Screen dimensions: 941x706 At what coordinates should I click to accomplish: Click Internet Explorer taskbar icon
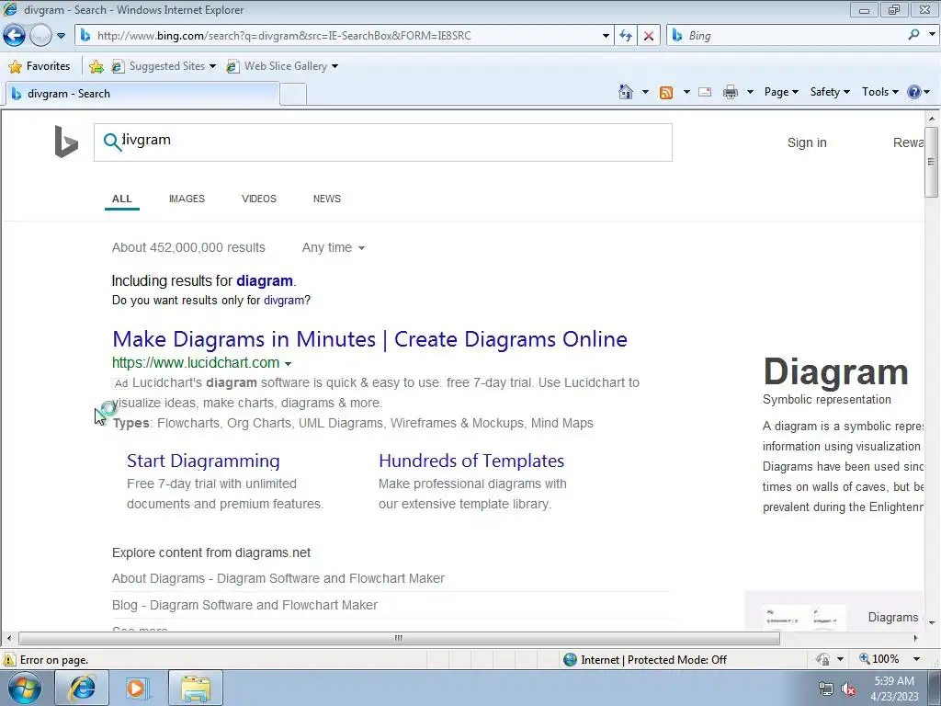point(82,688)
